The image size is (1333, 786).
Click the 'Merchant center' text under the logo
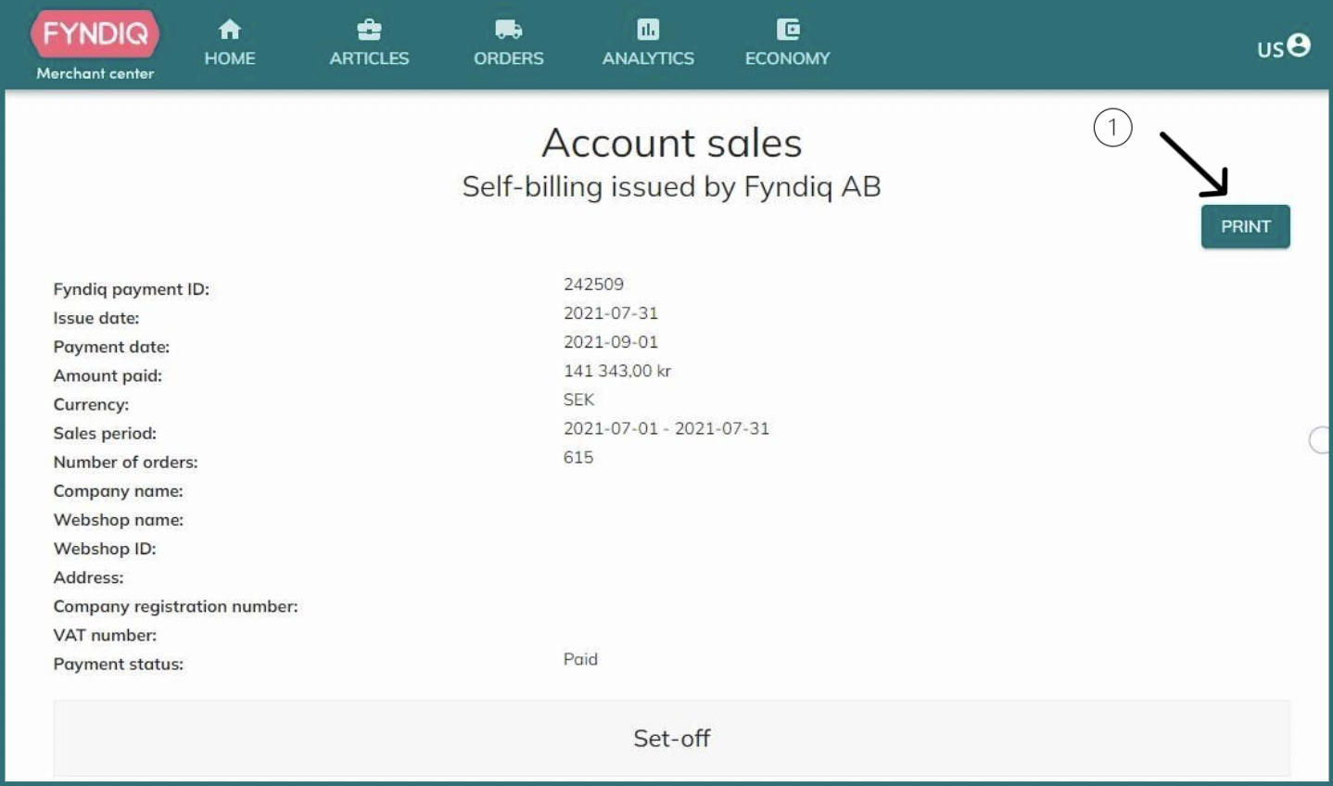pos(95,73)
